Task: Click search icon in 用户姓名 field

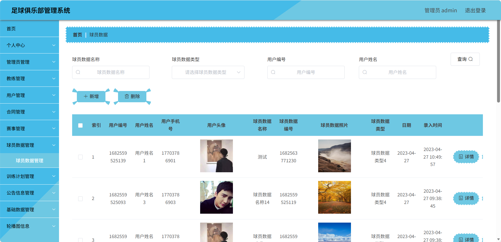Action: coord(365,72)
